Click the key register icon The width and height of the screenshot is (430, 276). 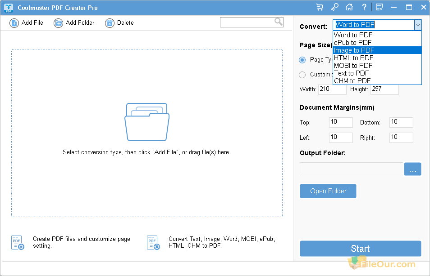coord(334,7)
